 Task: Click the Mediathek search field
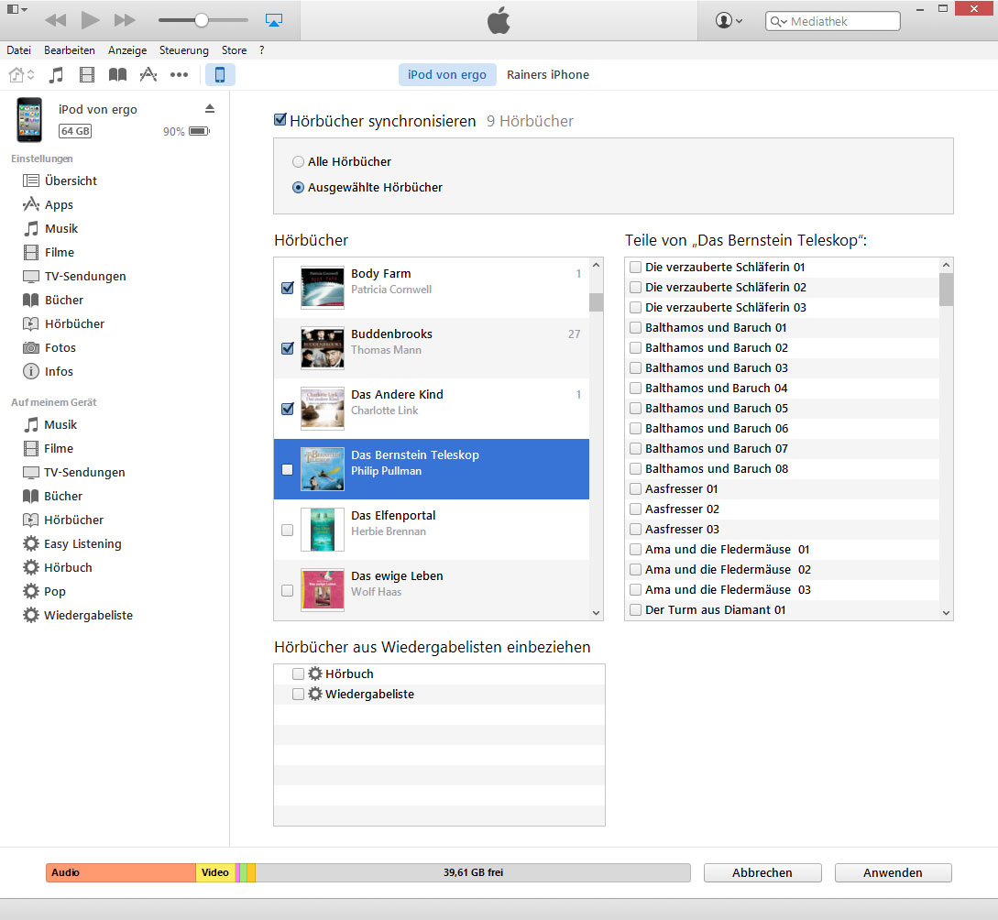pos(832,21)
